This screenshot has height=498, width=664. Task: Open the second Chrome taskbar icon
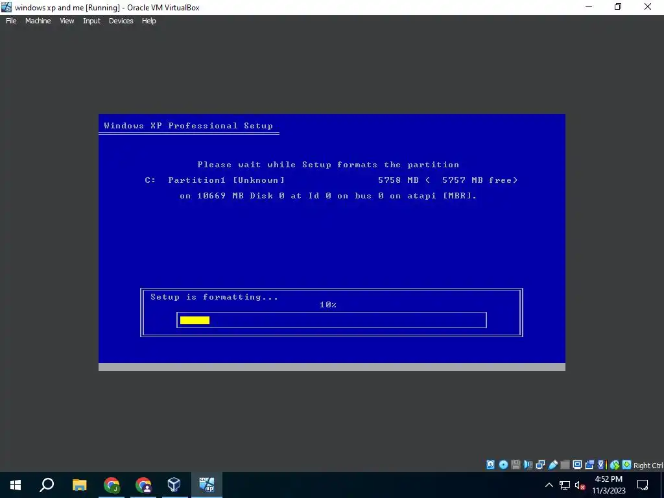(x=143, y=485)
